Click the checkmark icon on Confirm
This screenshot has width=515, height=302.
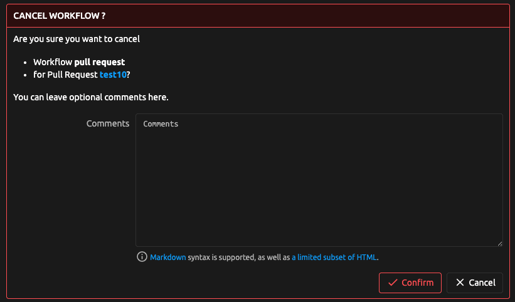pos(393,283)
